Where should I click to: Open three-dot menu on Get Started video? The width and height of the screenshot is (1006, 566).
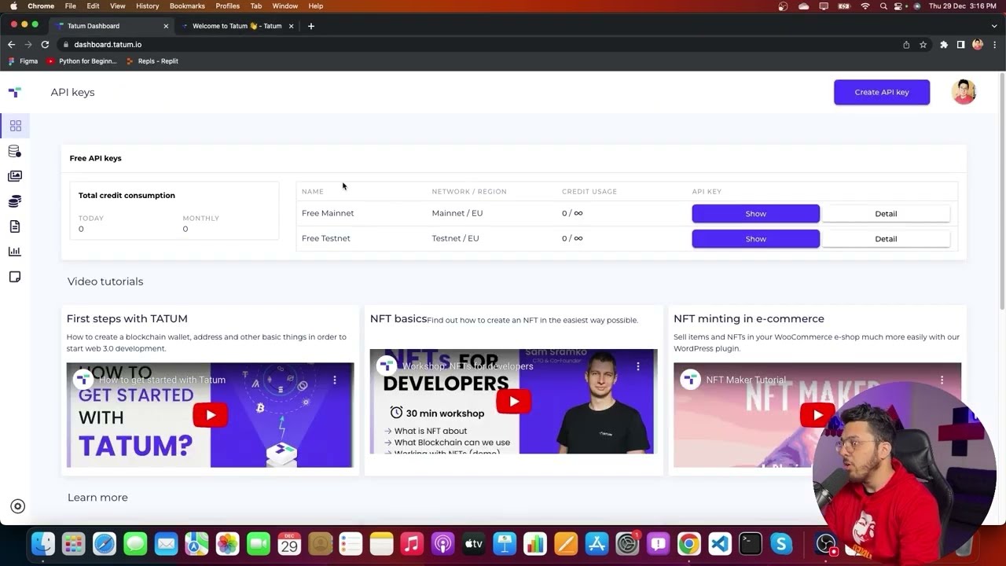[335, 380]
